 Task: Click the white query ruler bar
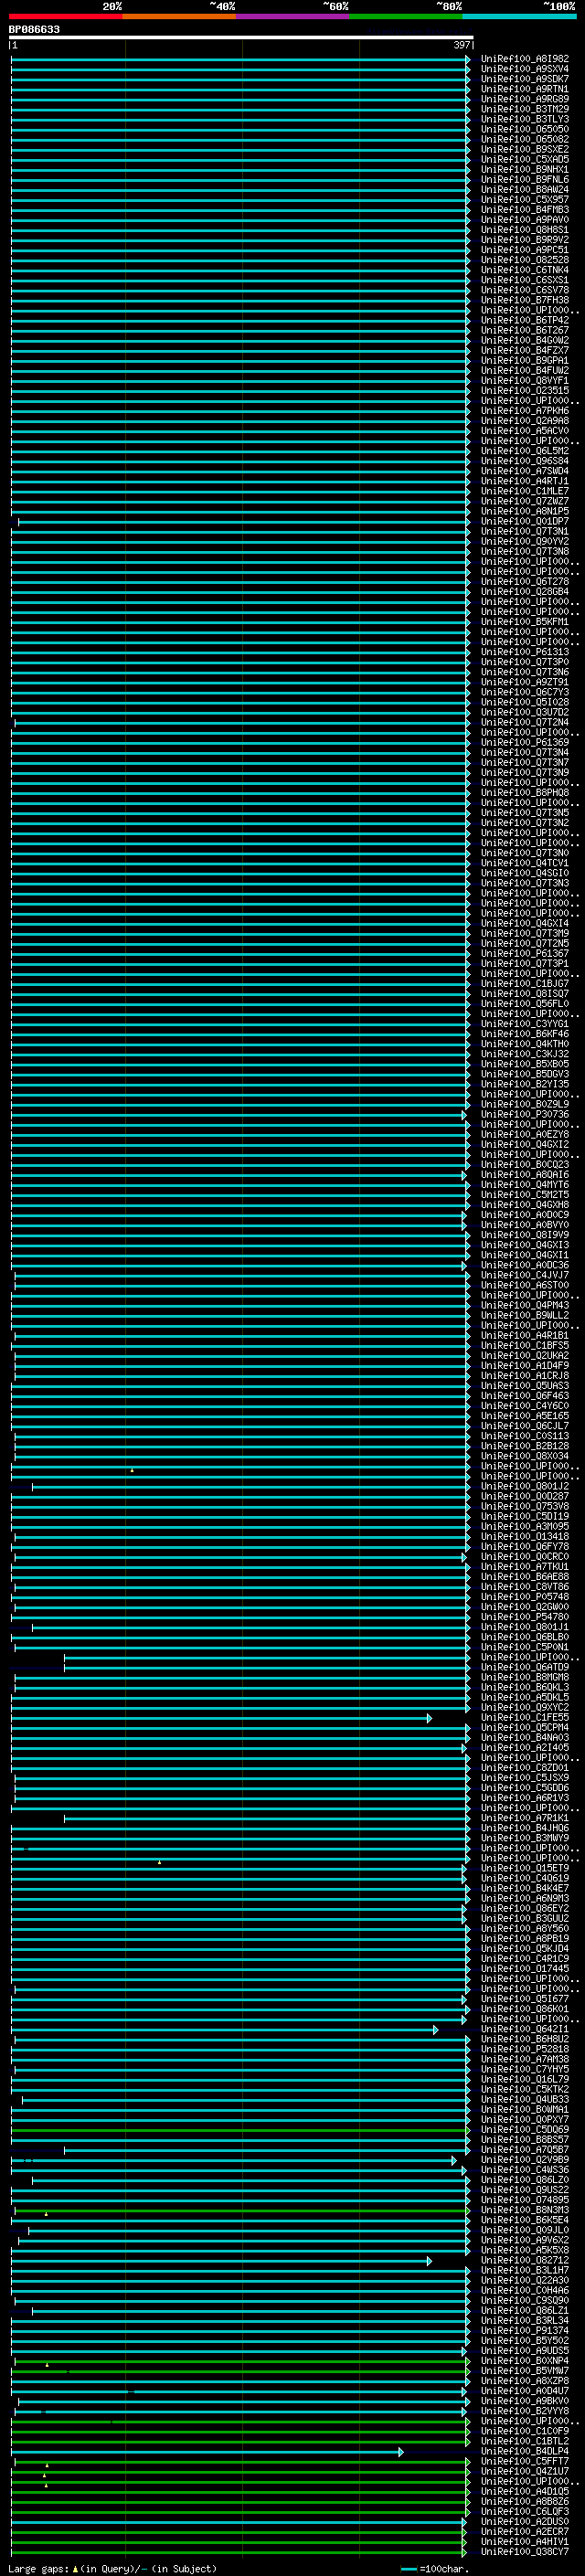pyautogui.click(x=241, y=38)
